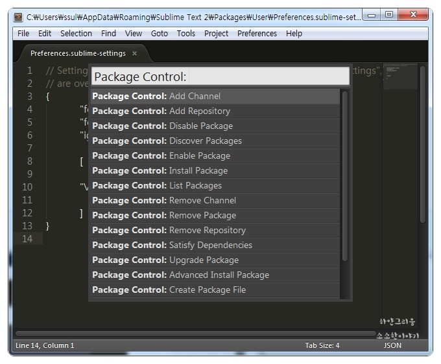
Task: Open the Tools menu
Action: [186, 34]
